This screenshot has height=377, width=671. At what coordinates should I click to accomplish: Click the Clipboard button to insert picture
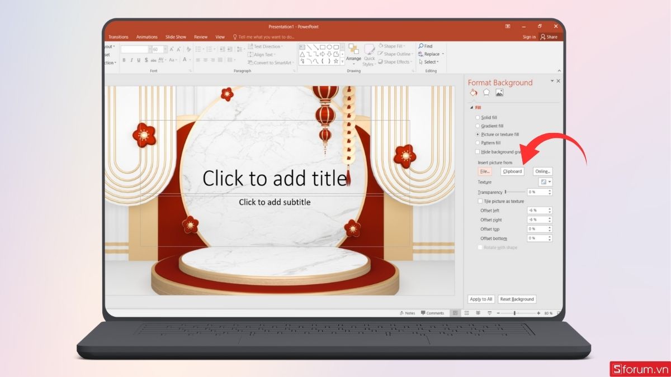point(512,171)
